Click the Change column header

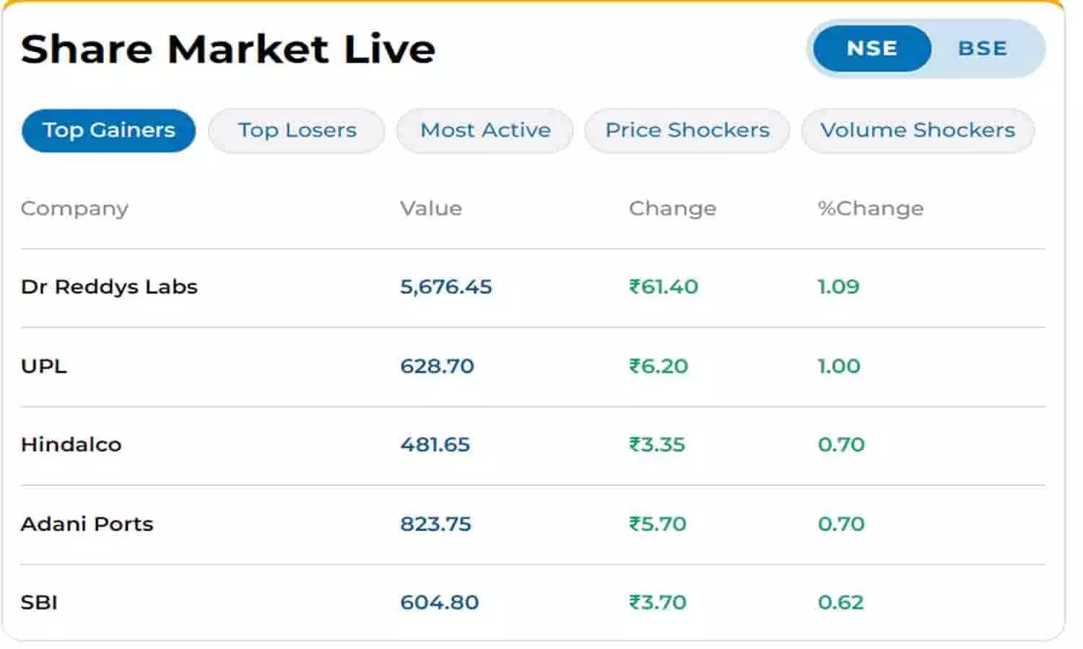(x=672, y=208)
